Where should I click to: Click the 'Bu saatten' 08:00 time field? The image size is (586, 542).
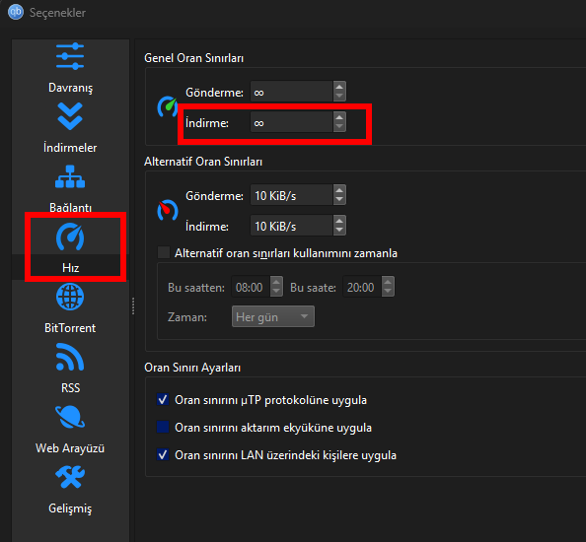pyautogui.click(x=251, y=287)
